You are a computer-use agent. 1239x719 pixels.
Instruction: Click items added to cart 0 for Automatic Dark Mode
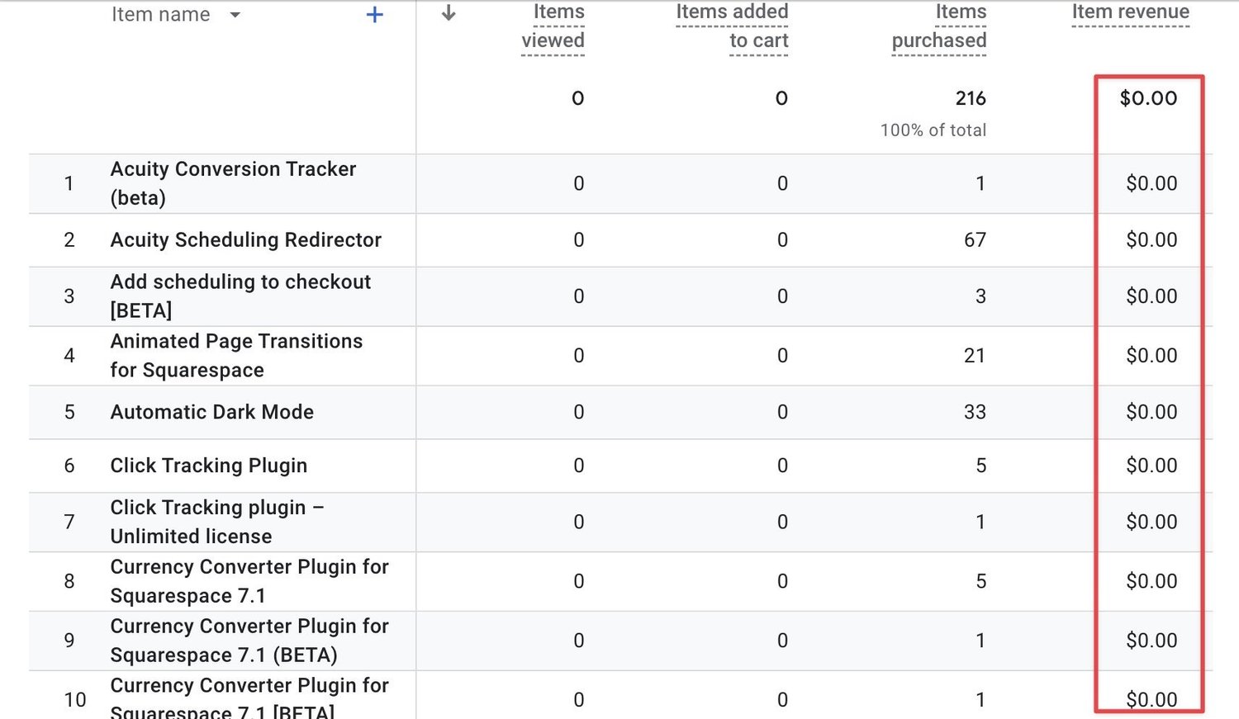(782, 412)
